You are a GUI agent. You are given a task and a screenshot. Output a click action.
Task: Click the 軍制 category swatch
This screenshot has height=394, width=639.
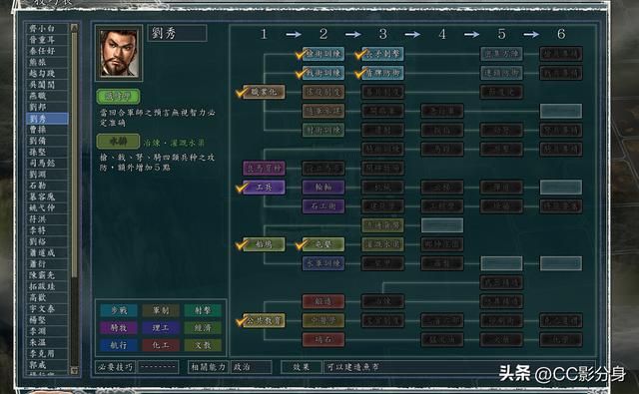point(161,310)
